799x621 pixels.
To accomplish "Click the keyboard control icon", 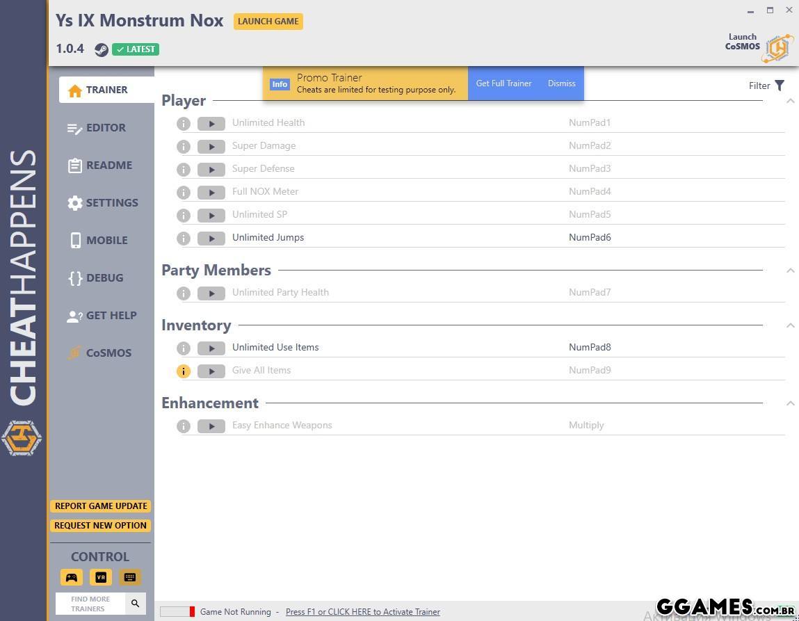I will [x=129, y=577].
